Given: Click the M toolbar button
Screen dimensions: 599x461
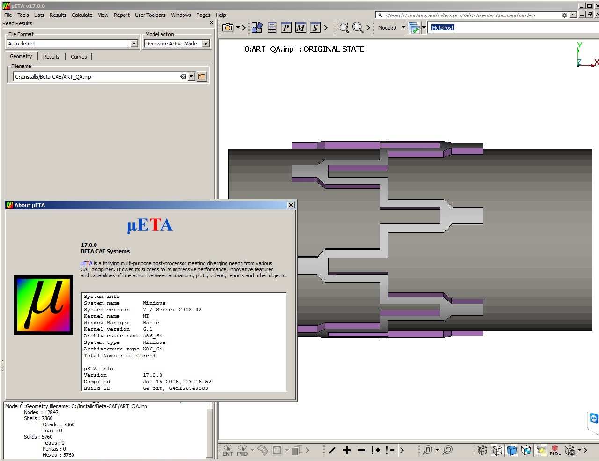Looking at the screenshot, I should pyautogui.click(x=300, y=28).
